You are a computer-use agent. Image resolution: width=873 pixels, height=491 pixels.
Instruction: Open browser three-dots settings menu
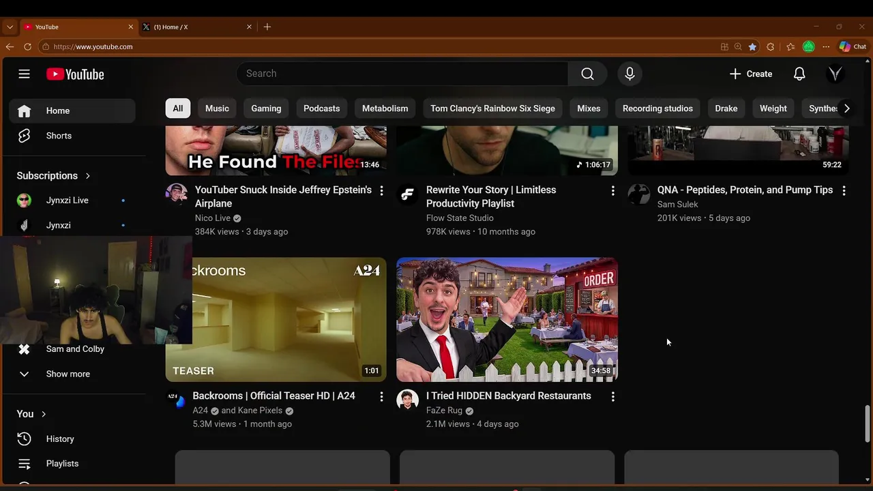pyautogui.click(x=826, y=46)
